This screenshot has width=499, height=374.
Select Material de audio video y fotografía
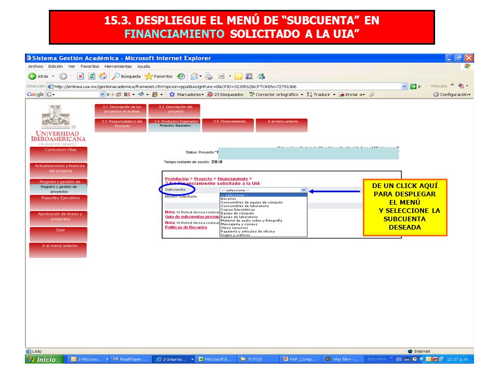(264, 220)
